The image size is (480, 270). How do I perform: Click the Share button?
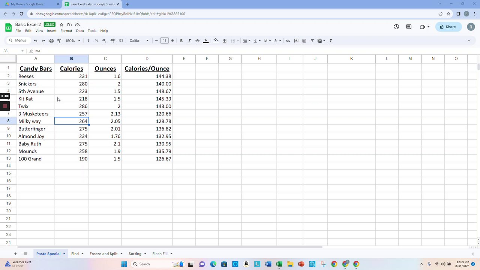point(448,27)
